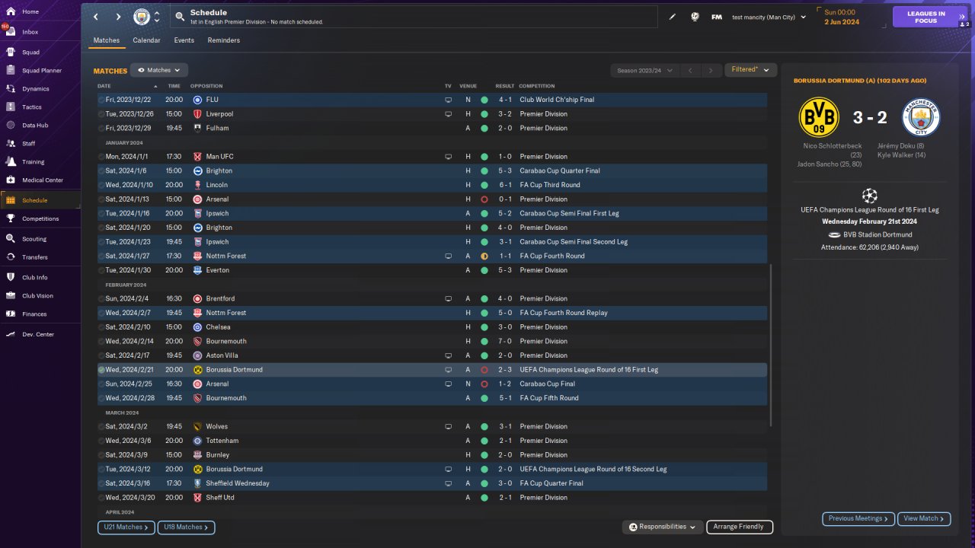This screenshot has height=548, width=975.
Task: Open the Squad Planner
Action: [x=40, y=71]
